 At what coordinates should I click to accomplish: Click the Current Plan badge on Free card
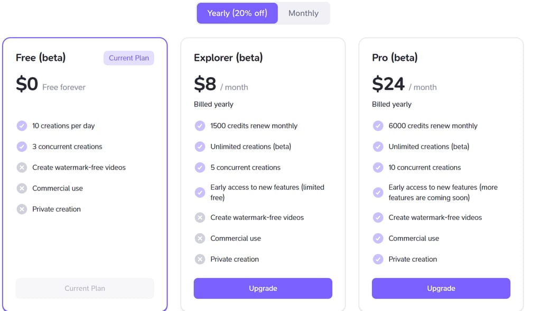click(128, 58)
